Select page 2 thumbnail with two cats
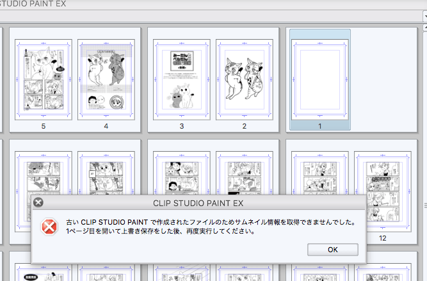The image size is (427, 281). (x=245, y=79)
